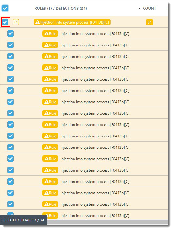Open the twelfth detection's Injection into system process text
Screen dimensions: 173x230
pyautogui.click(x=95, y=159)
